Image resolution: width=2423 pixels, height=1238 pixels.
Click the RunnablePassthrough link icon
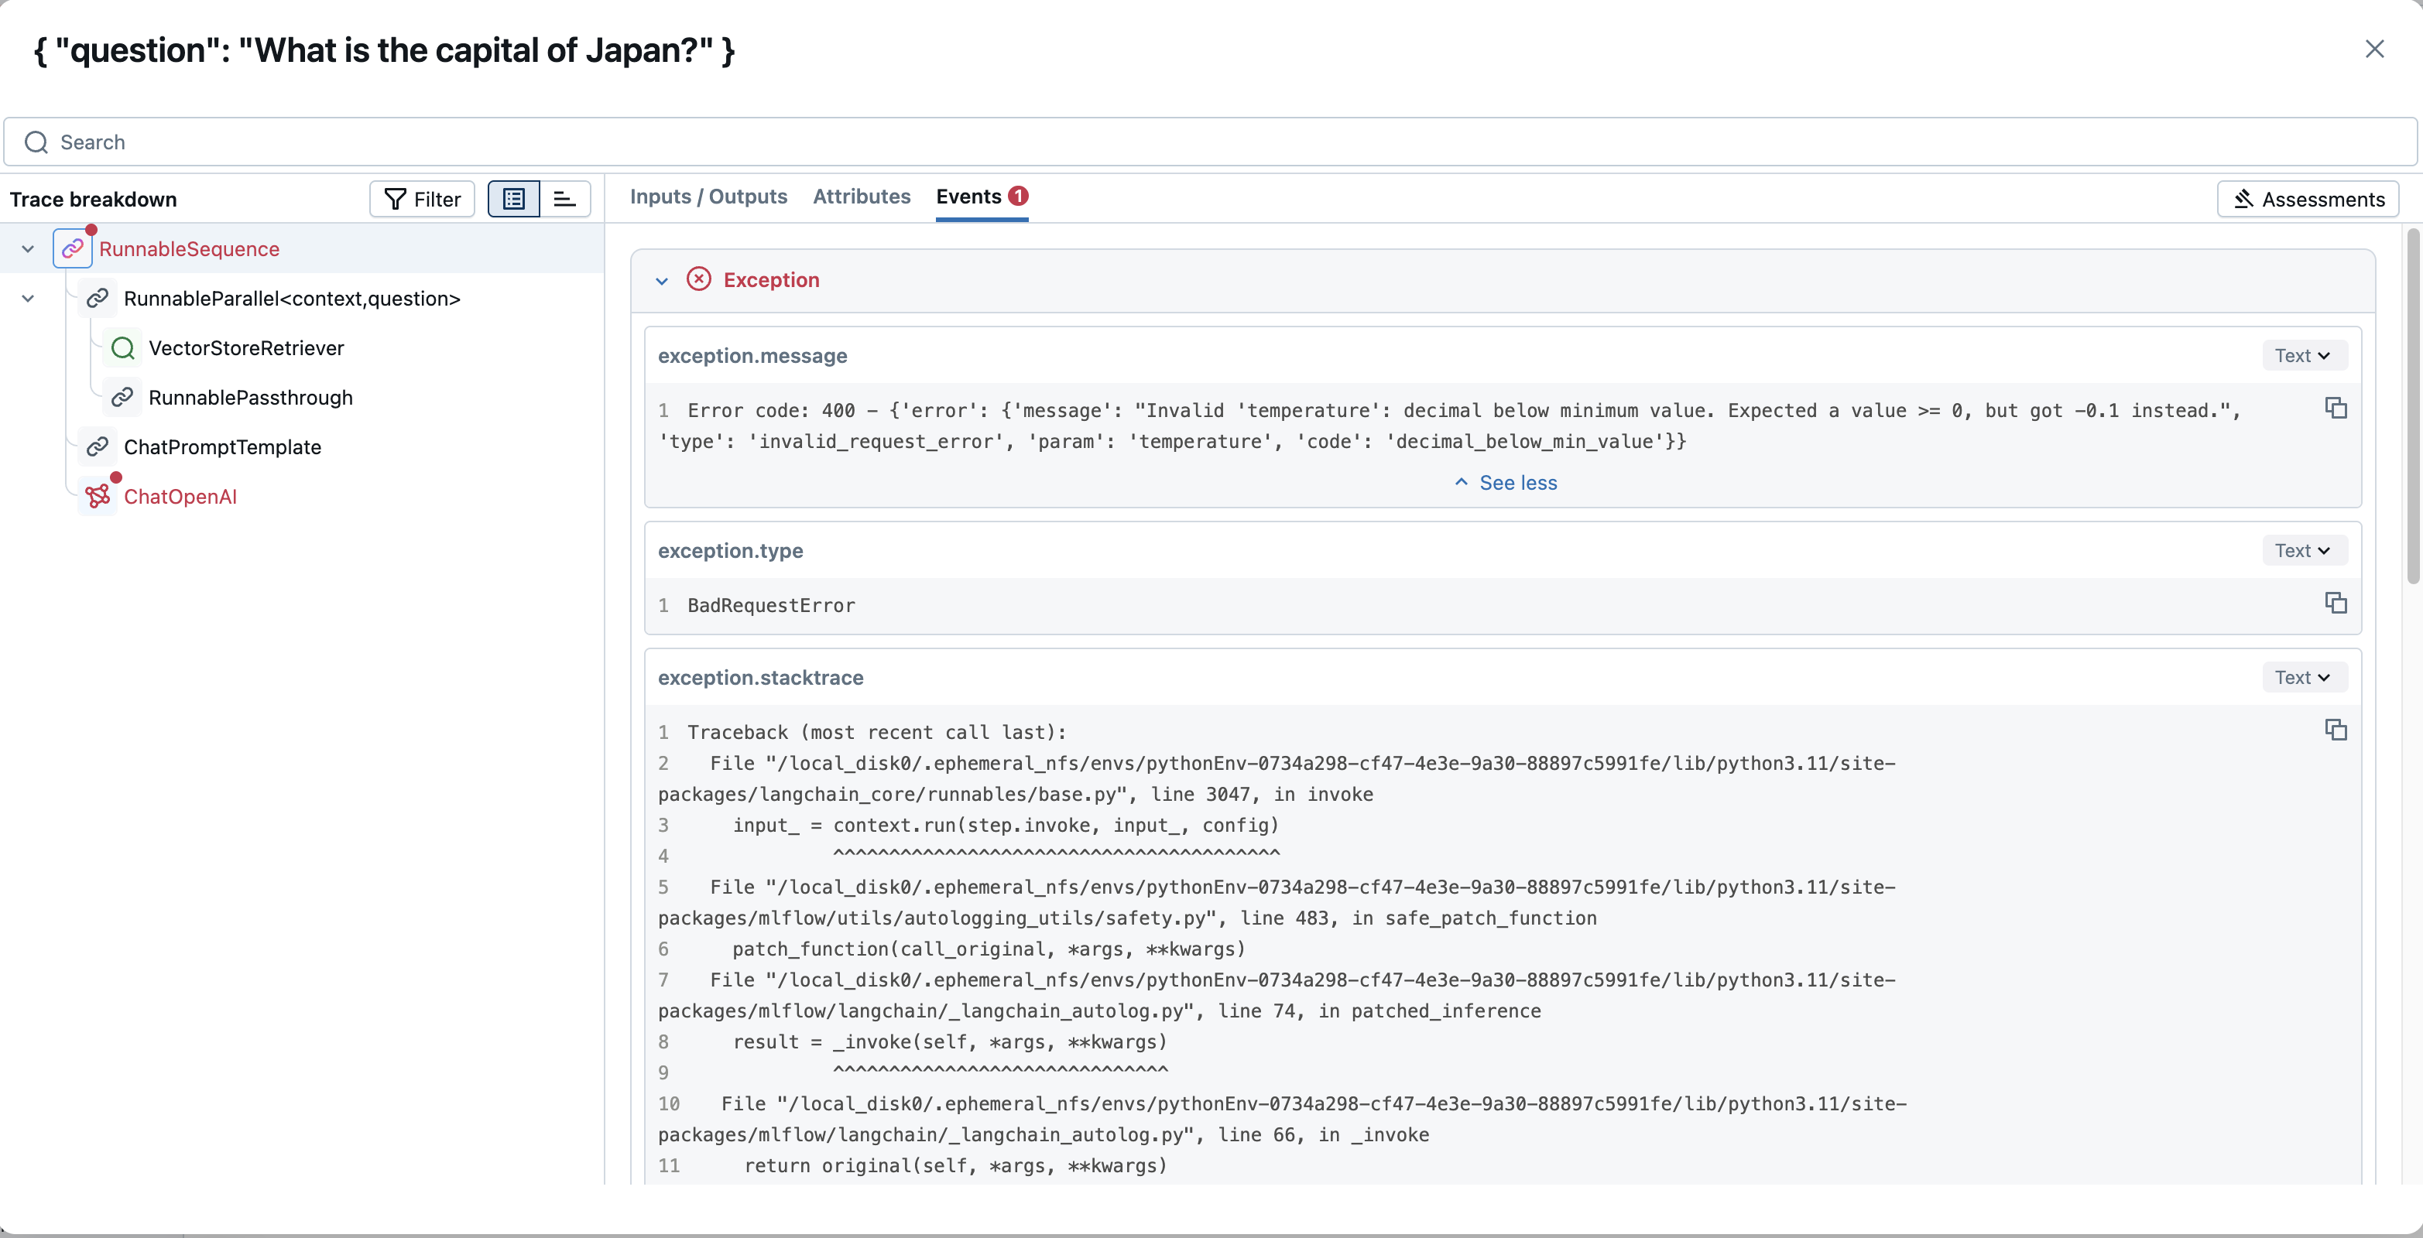[122, 398]
